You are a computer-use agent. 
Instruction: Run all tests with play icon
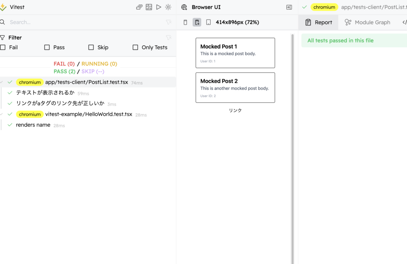(x=159, y=7)
